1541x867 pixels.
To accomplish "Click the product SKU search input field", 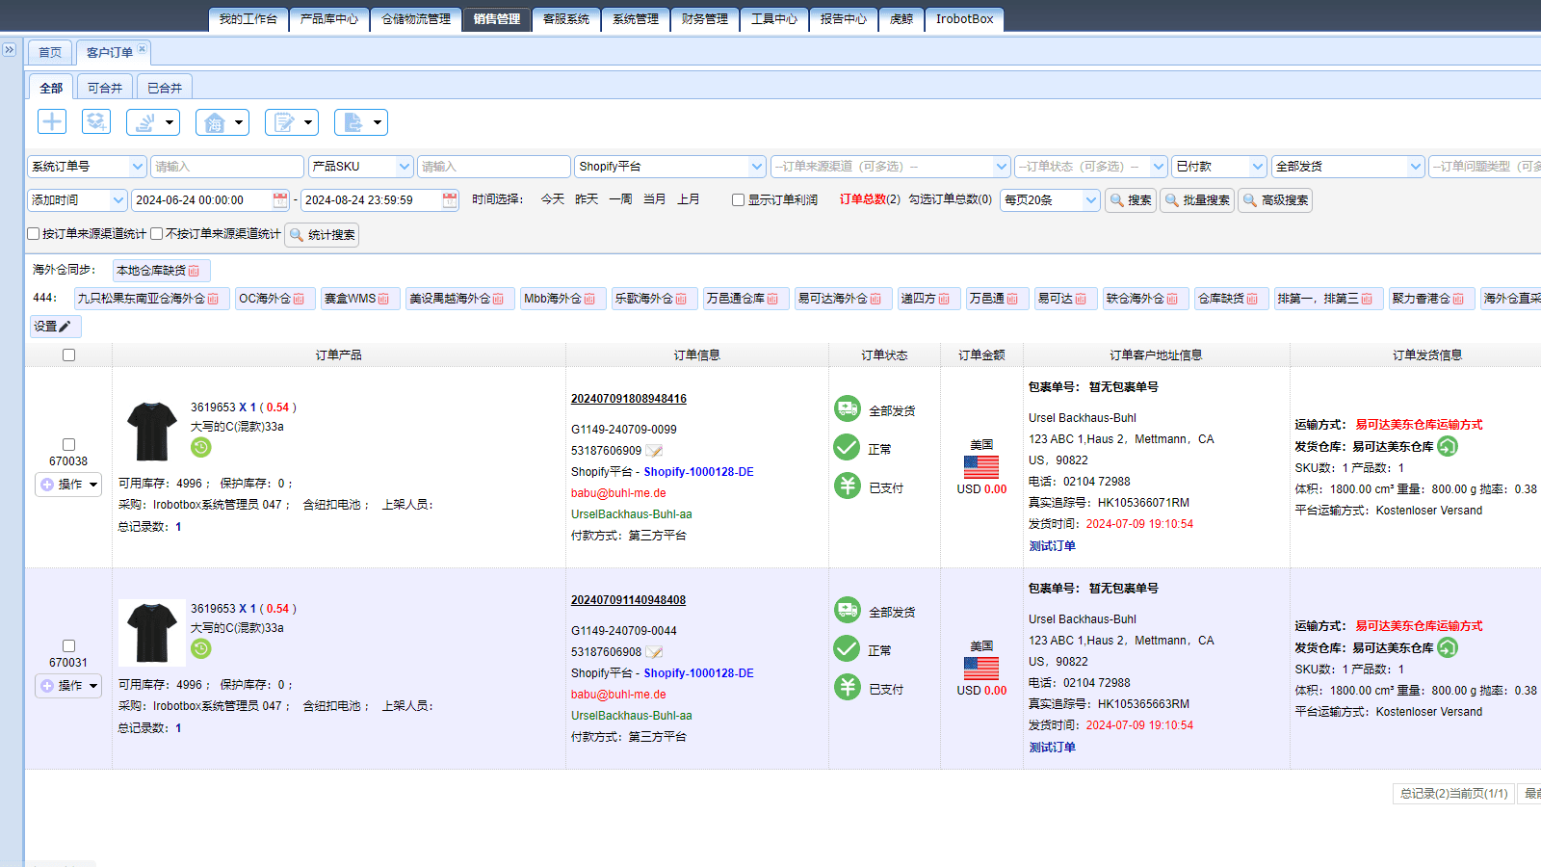I will coord(493,167).
